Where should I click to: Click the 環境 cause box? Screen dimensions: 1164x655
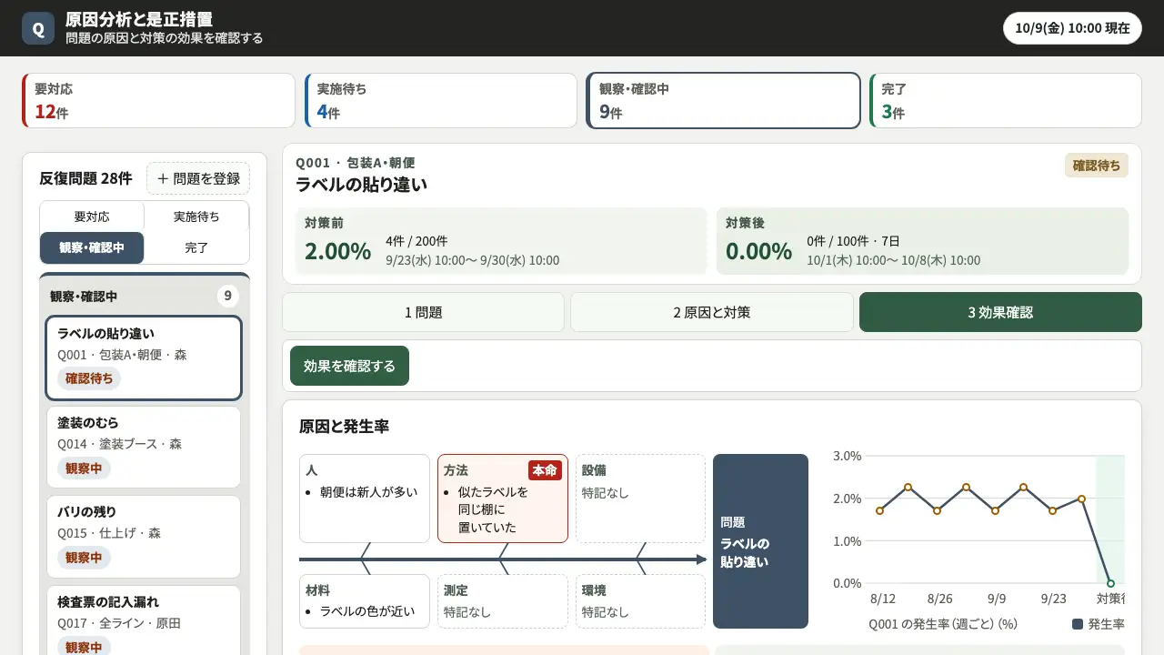tap(640, 601)
